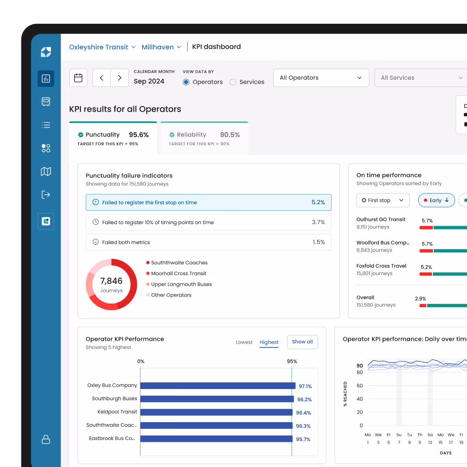467x467 pixels.
Task: Click the lock icon at the sidebar bottom
Action: 45,439
